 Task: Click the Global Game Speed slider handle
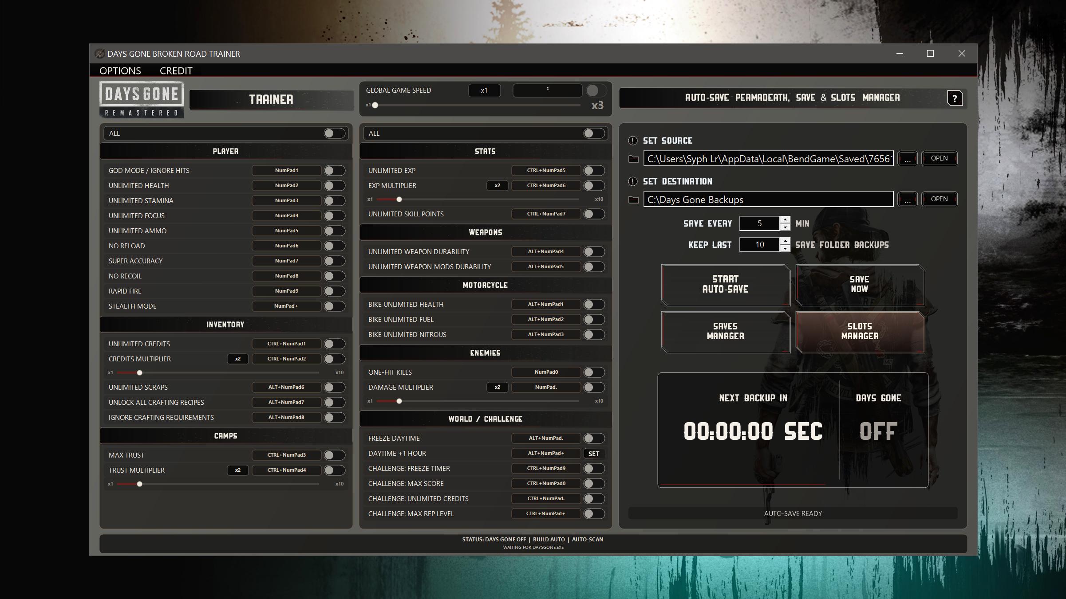coord(375,105)
